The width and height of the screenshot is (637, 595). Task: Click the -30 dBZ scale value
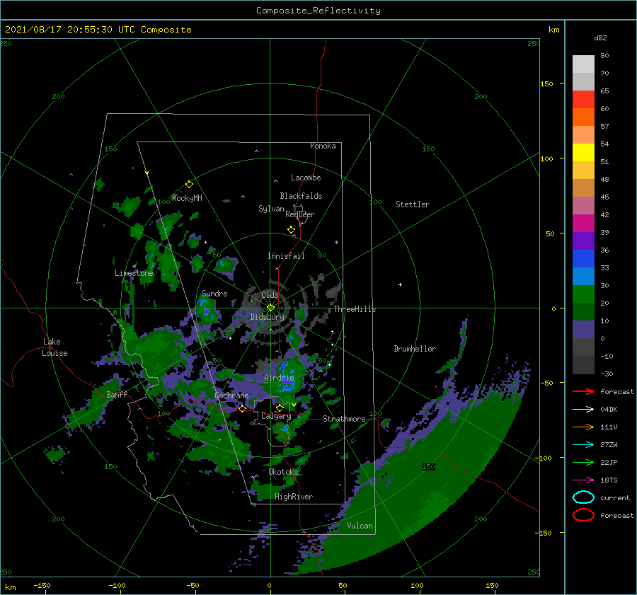(x=607, y=374)
